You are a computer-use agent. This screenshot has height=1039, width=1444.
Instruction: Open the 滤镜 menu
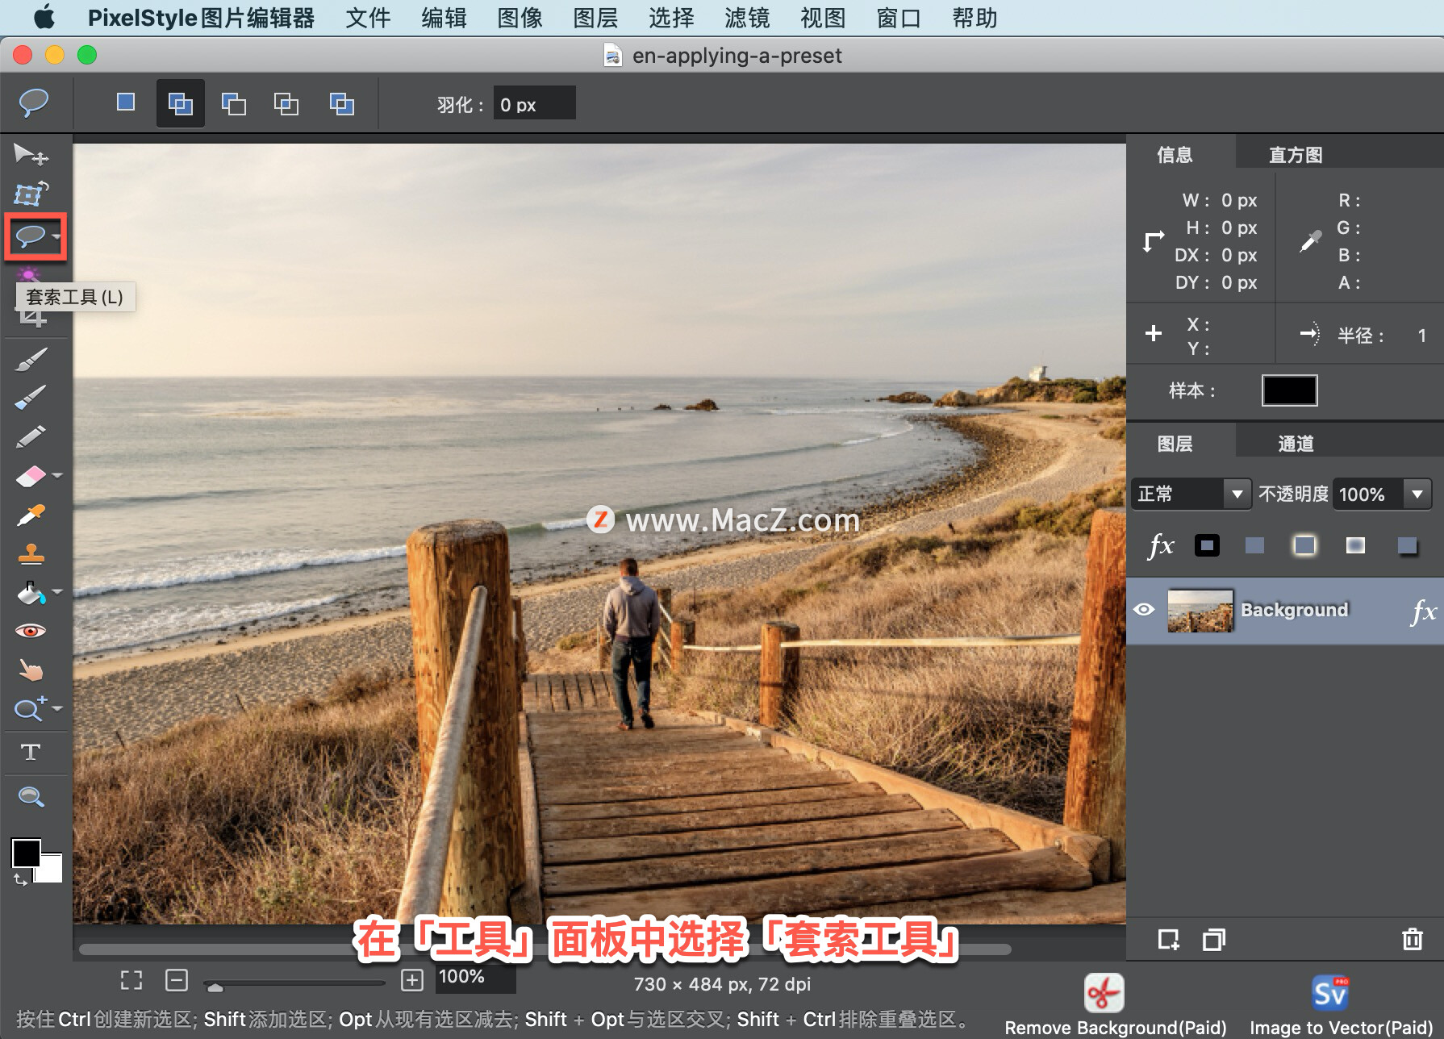coord(746,18)
